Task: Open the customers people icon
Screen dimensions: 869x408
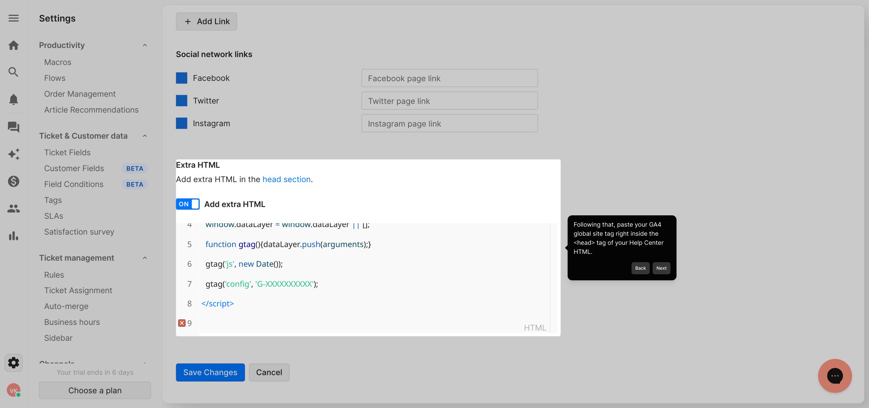Action: point(14,209)
